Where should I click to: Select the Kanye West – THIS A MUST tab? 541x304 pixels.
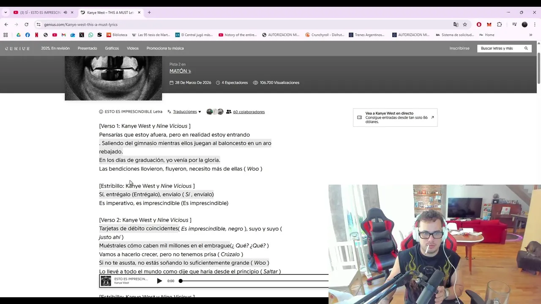click(110, 12)
